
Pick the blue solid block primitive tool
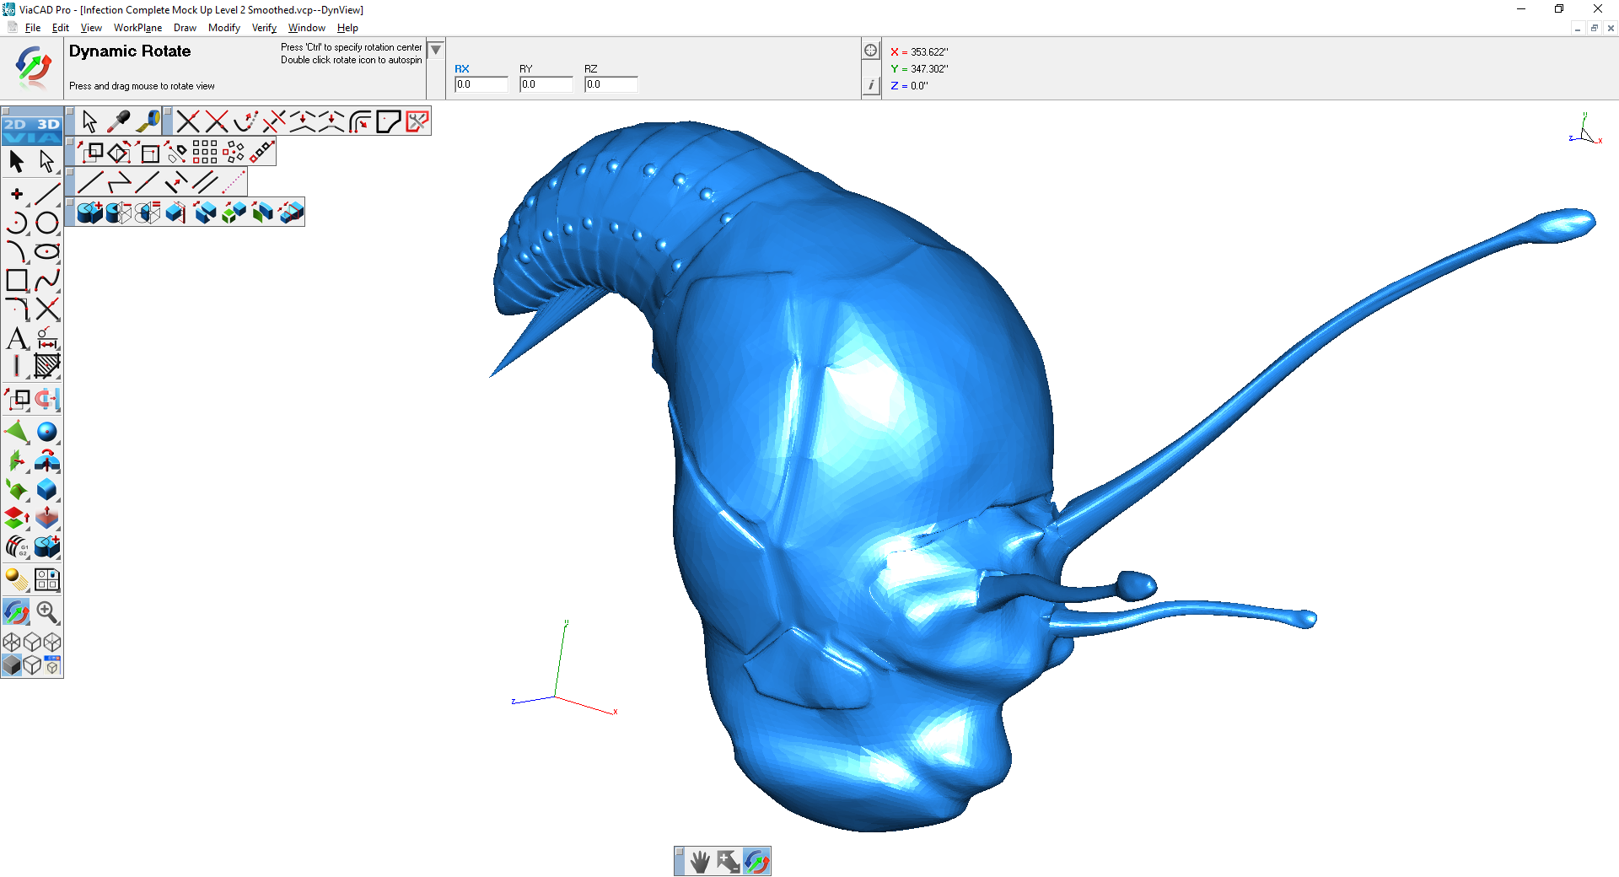click(47, 489)
